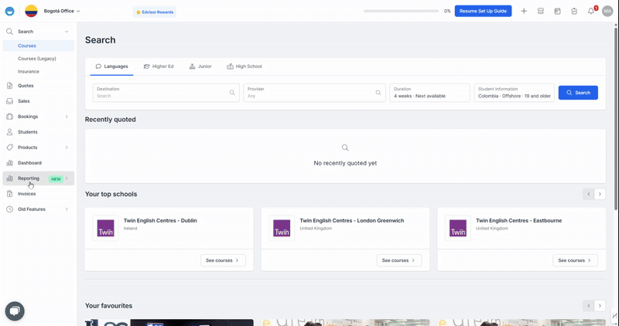
Task: Click the page vertical scrollbar
Action: coord(616,118)
